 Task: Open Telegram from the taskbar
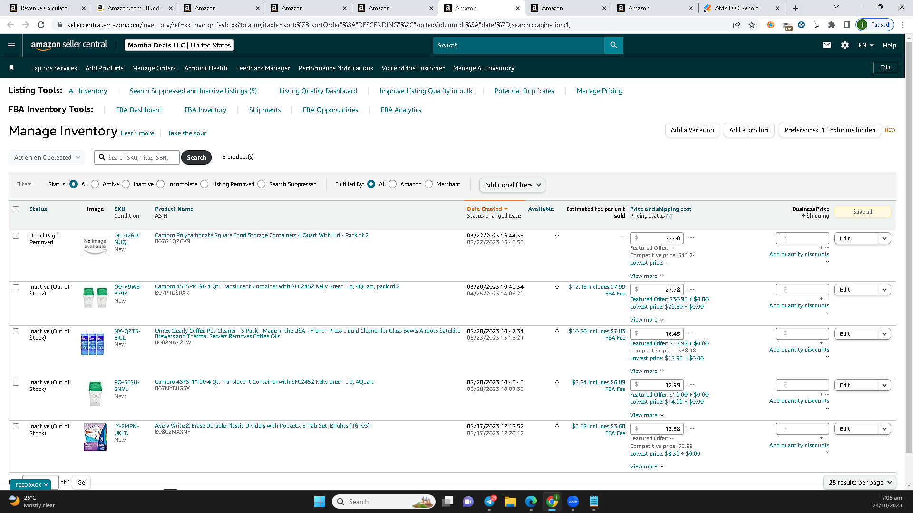coord(489,502)
